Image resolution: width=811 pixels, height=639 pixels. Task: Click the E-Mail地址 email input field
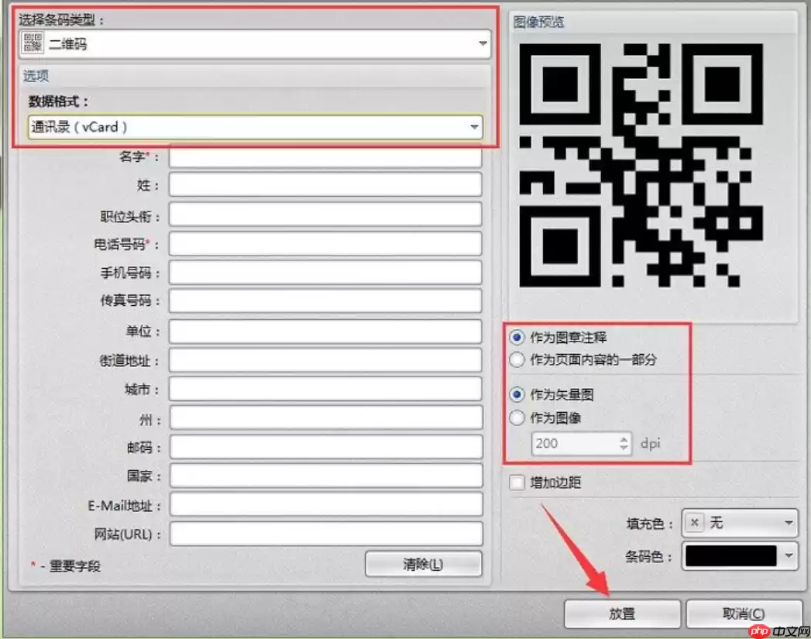click(x=325, y=505)
